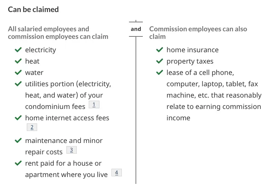Open footnote 4 after apartment where you live
The image size is (279, 188).
(117, 173)
